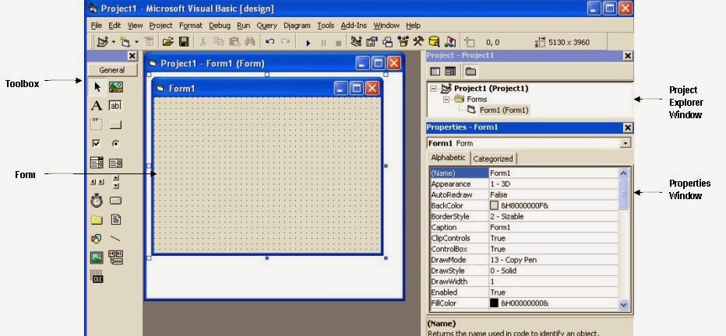Switch to the Alphabetic properties tab

[x=448, y=158]
